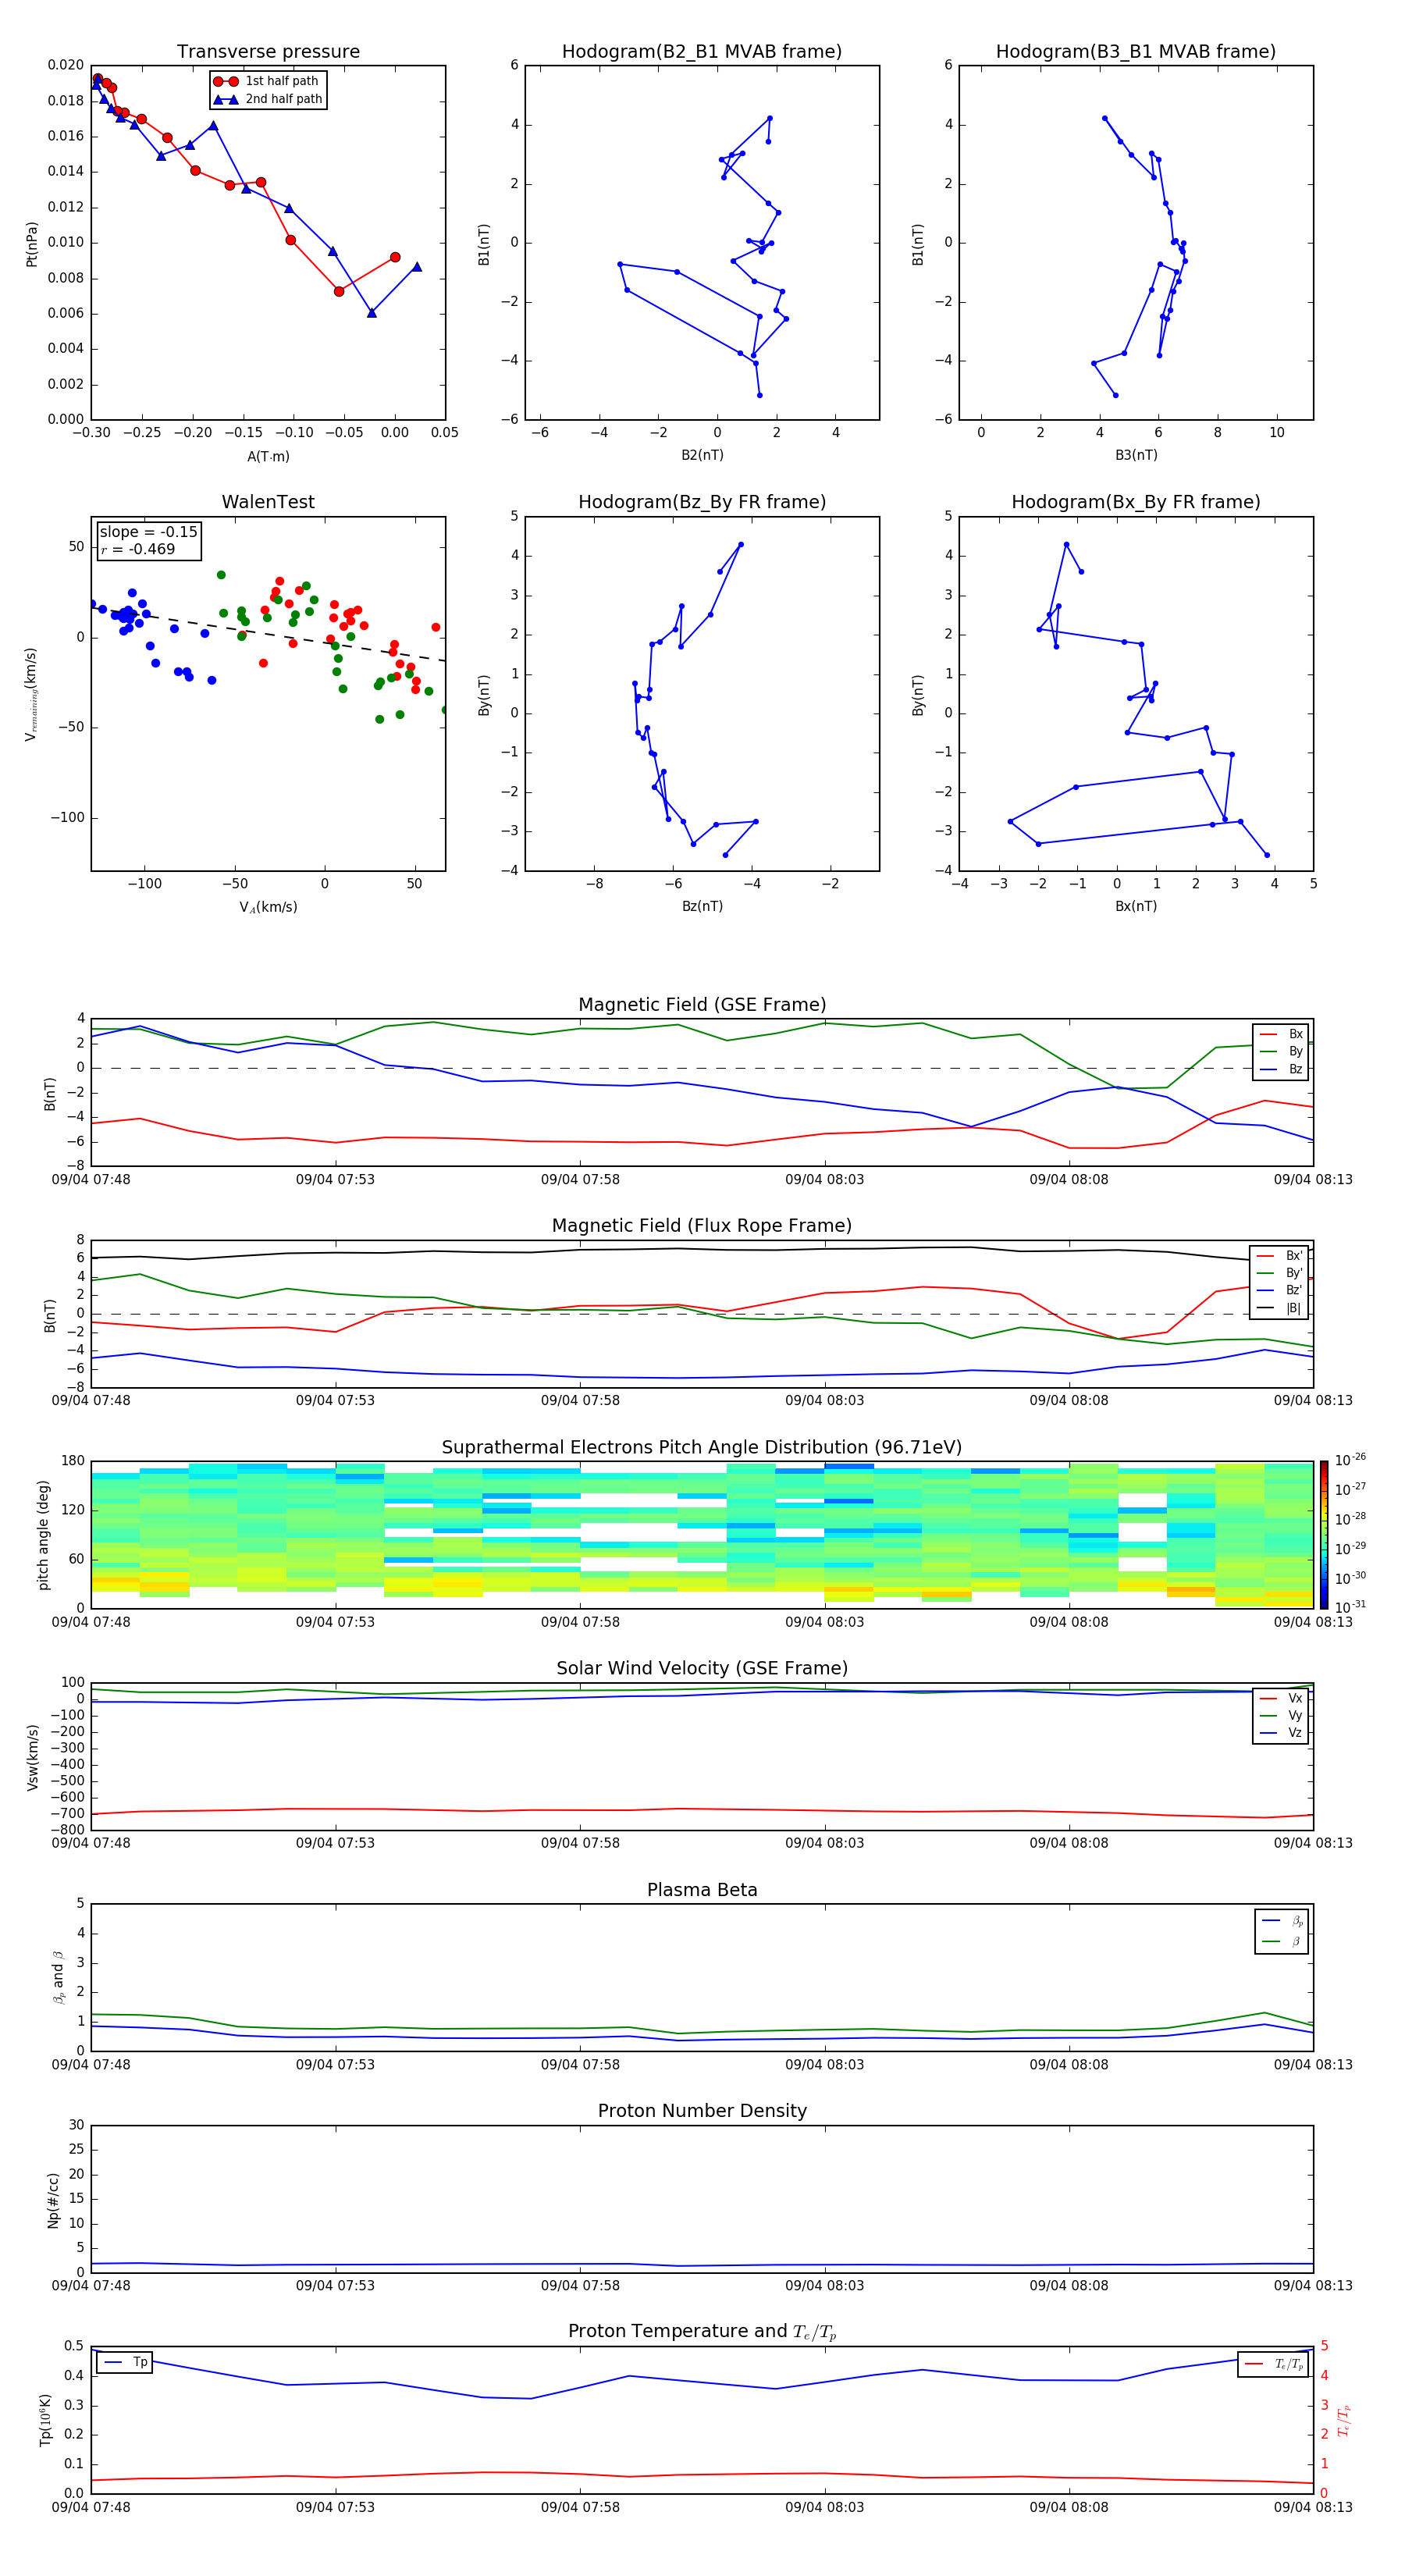The height and width of the screenshot is (2576, 1405).
Task: Click the 'Tp' legend entry
Action: click(x=125, y=2362)
